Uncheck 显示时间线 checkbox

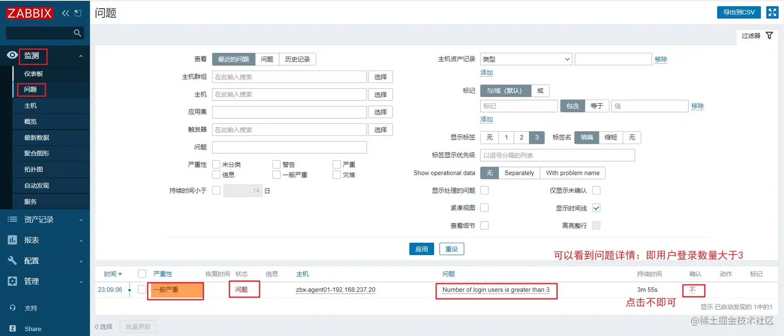[596, 208]
